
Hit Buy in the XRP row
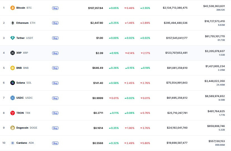click(55, 53)
